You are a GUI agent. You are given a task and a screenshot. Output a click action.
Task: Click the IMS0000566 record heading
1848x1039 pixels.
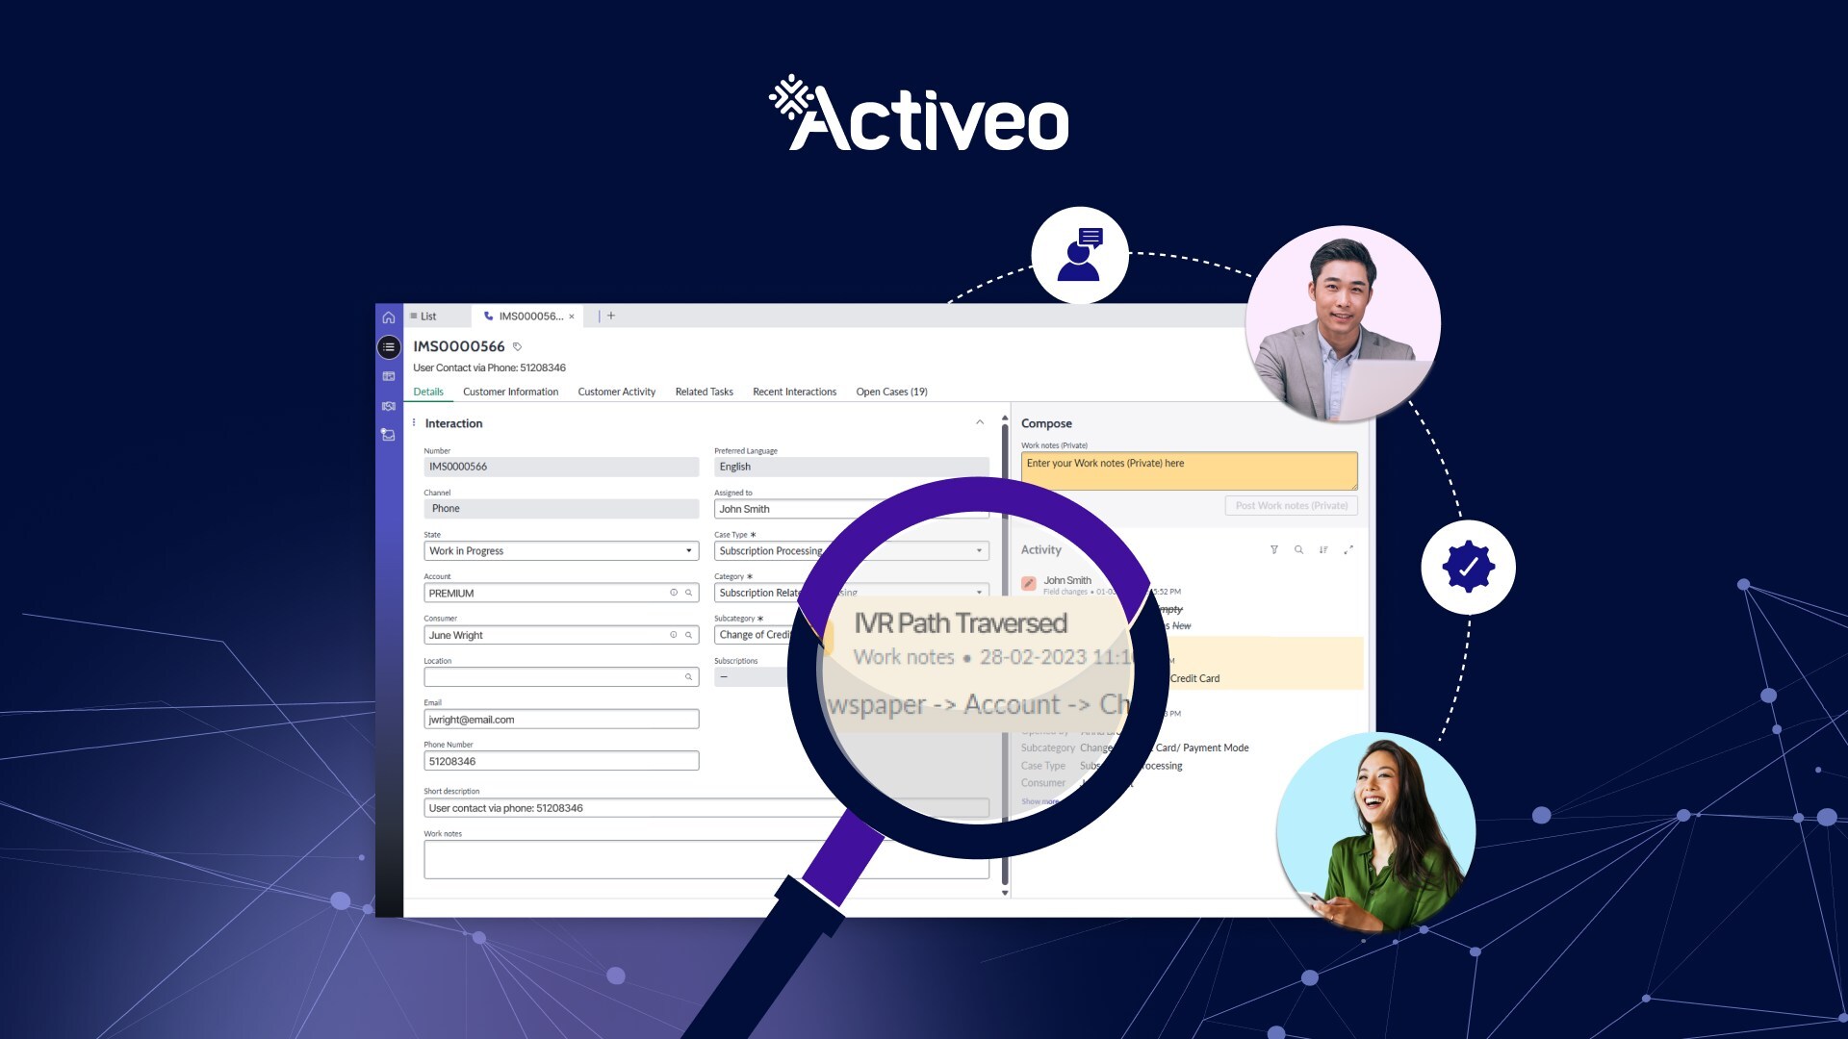click(459, 346)
